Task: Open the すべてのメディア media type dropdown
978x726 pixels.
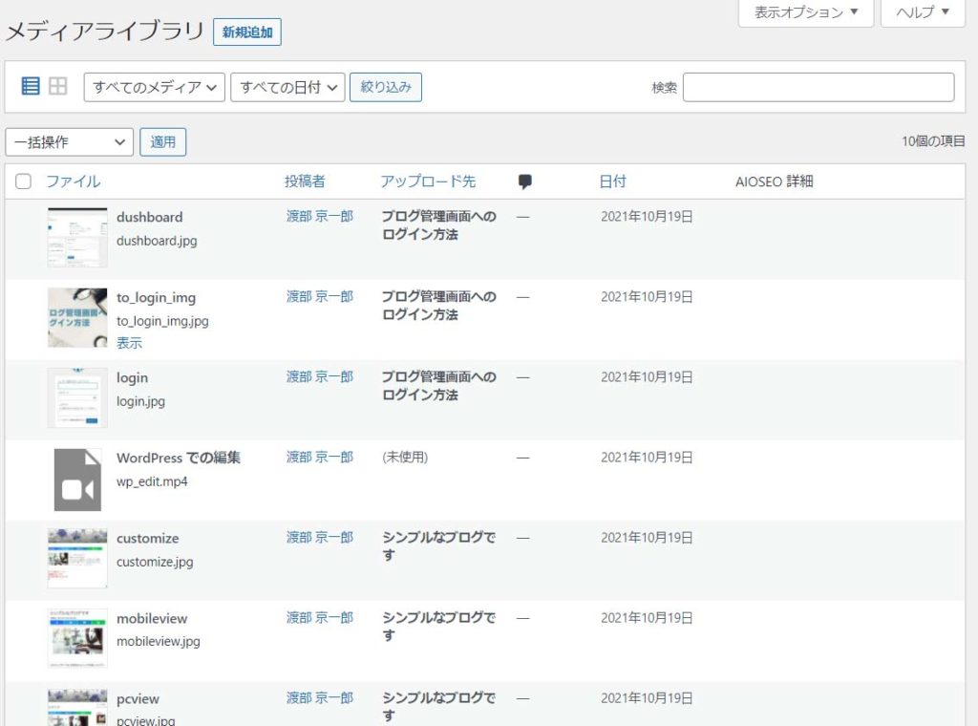Action: [x=158, y=87]
